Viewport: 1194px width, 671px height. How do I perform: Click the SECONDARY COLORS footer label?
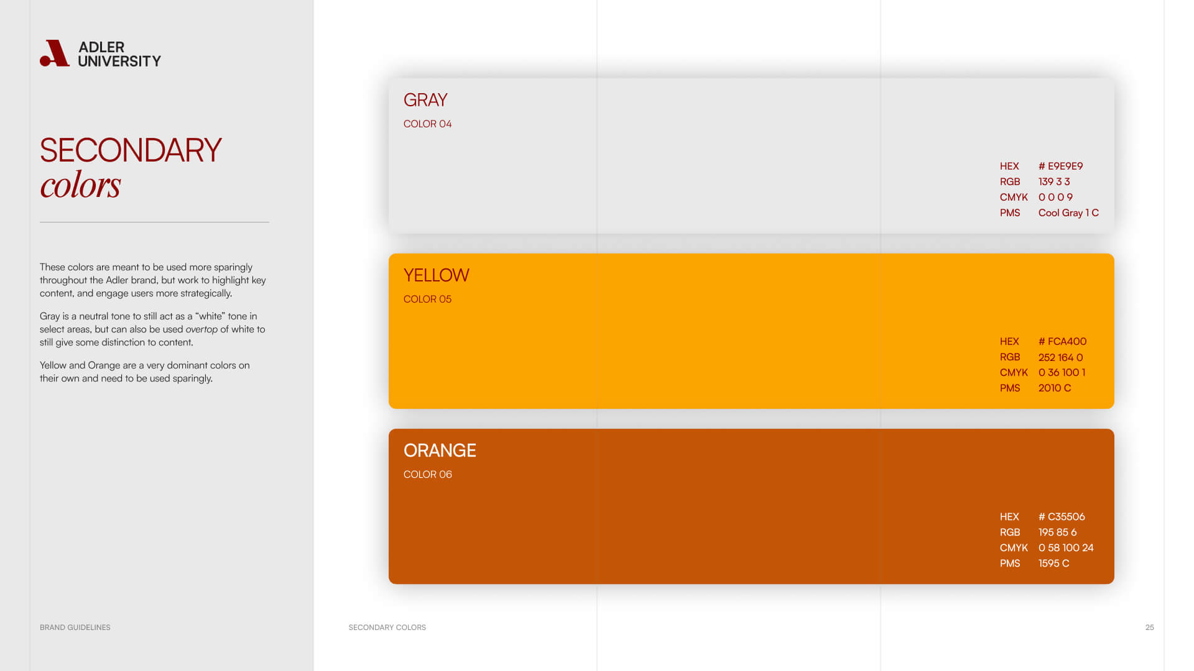(387, 628)
